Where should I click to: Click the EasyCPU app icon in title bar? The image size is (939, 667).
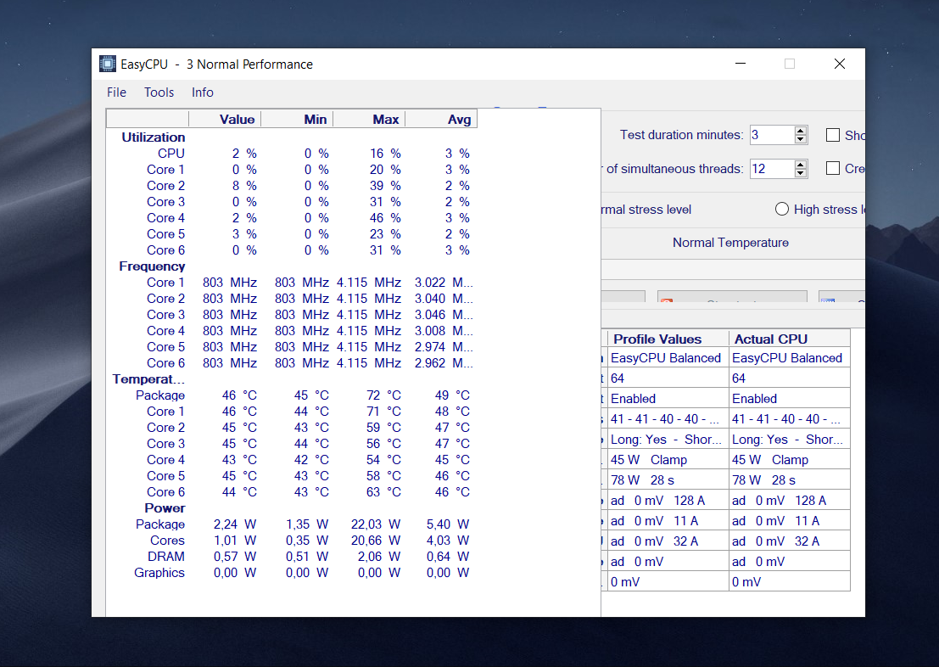(x=107, y=64)
